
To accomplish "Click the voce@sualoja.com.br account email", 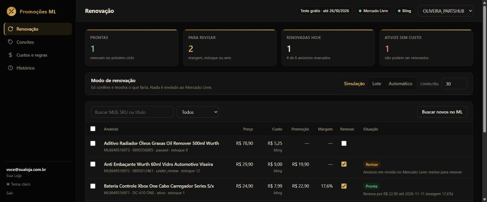I will point(26,169).
